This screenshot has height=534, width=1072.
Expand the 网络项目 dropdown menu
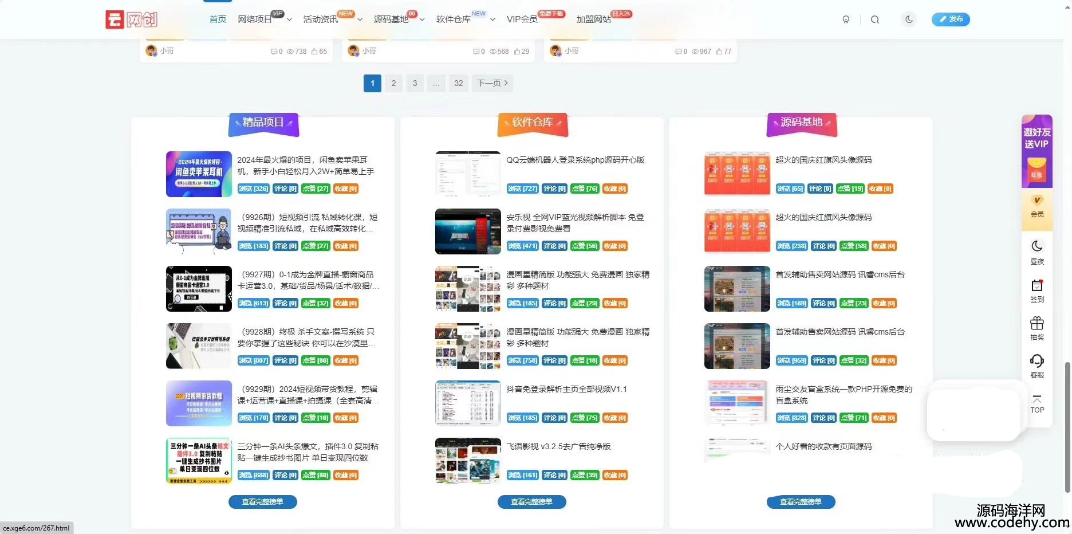click(x=289, y=19)
